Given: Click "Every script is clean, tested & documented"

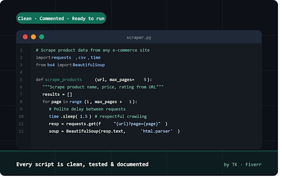Looking at the screenshot, I should coord(83,165).
